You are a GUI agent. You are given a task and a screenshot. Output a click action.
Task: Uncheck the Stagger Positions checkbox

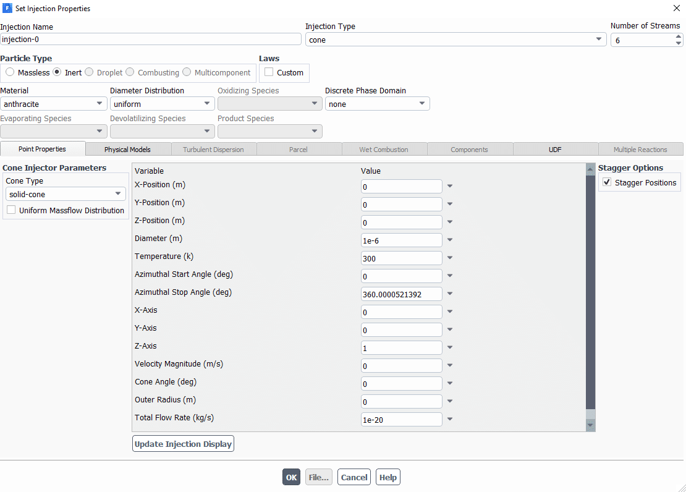click(x=607, y=182)
